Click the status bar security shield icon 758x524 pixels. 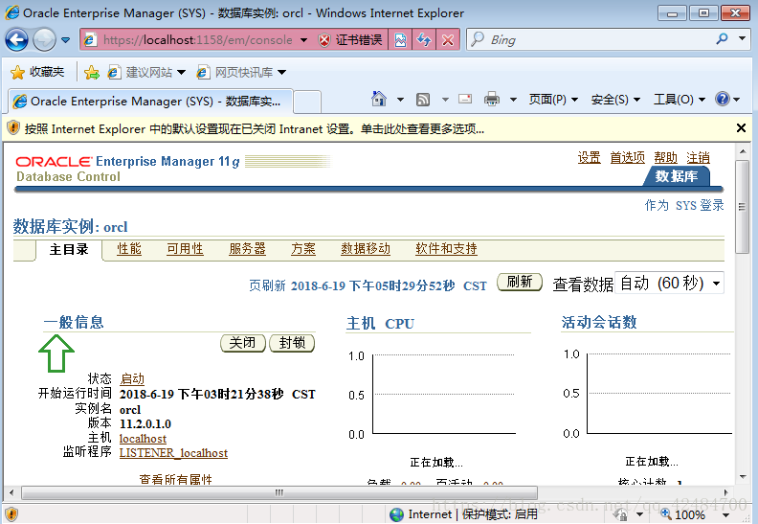point(11,514)
